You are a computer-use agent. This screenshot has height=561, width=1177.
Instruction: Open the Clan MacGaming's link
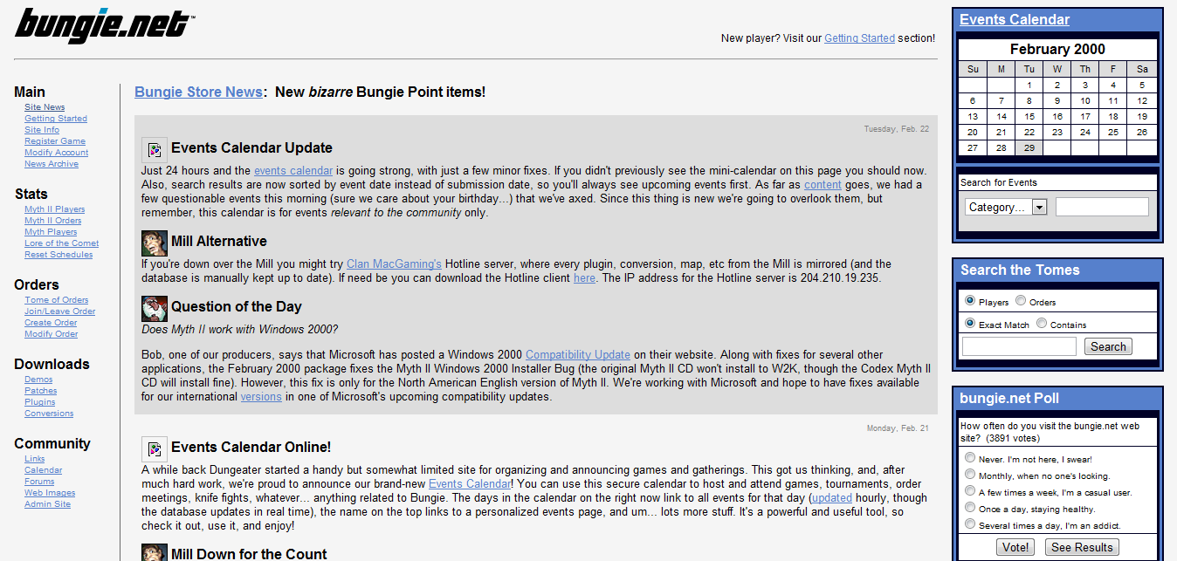pos(394,263)
